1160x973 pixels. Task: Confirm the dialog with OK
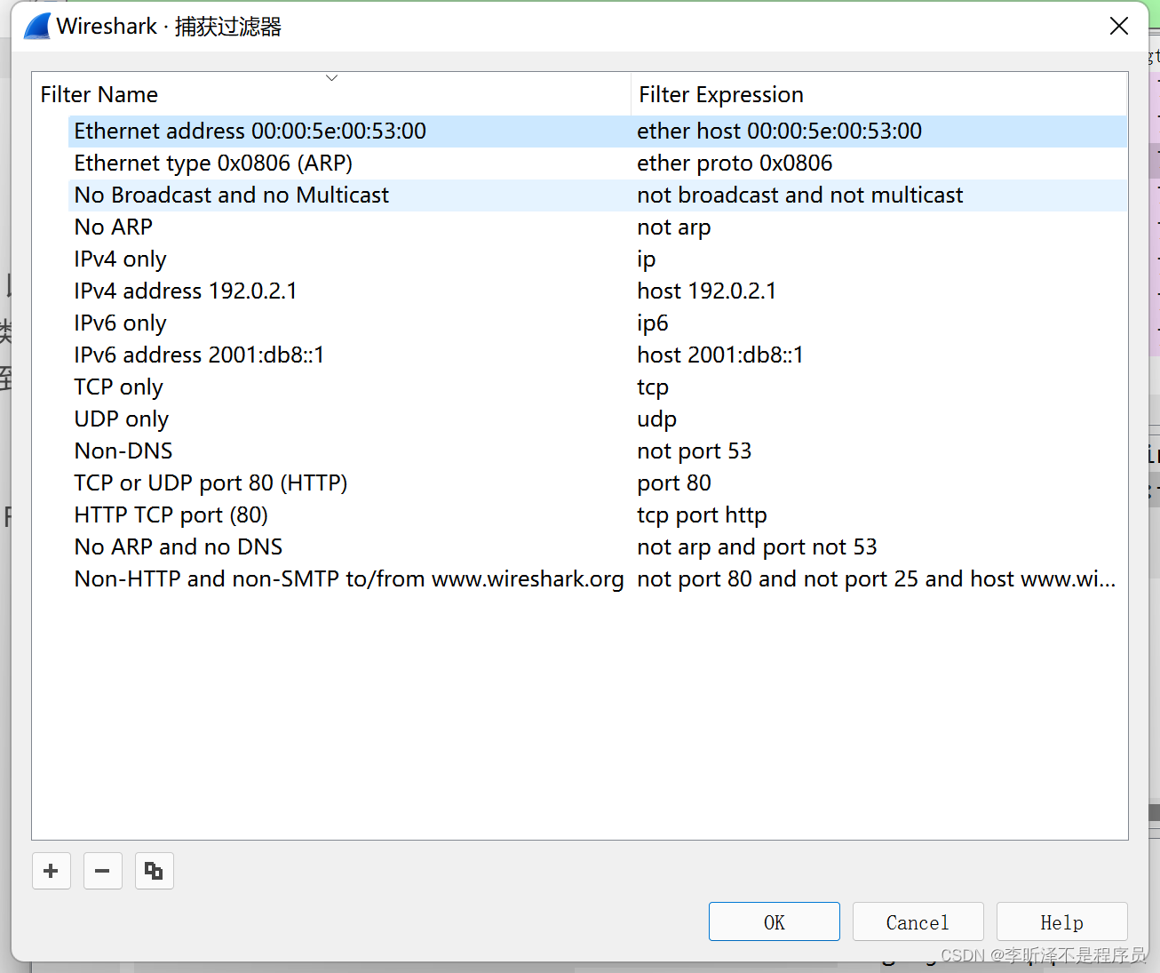click(x=775, y=922)
